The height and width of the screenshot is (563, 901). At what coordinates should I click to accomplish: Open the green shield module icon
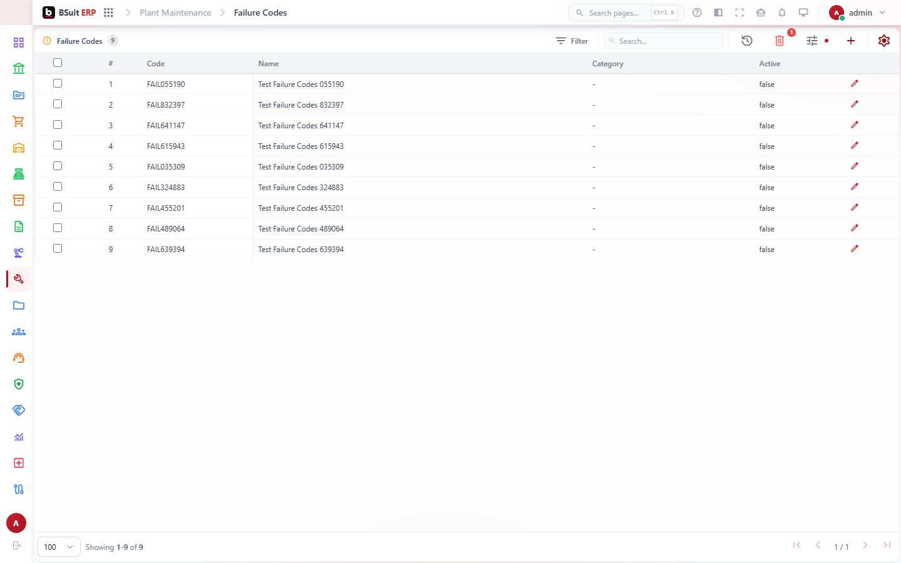coord(19,384)
